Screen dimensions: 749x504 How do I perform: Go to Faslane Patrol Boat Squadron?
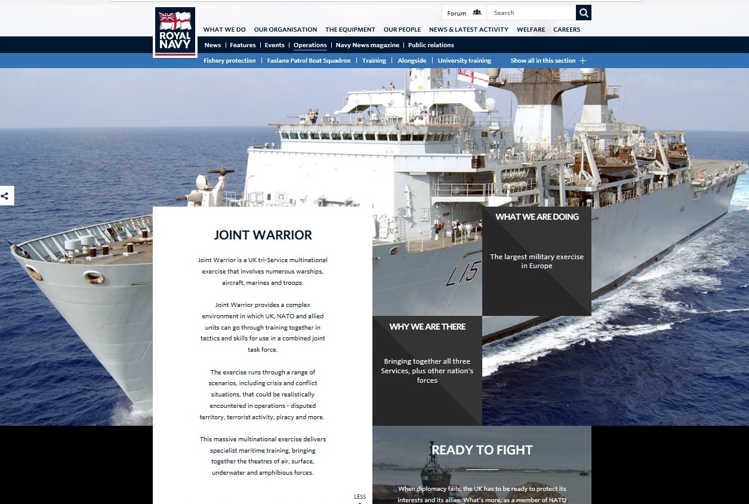pyautogui.click(x=309, y=60)
